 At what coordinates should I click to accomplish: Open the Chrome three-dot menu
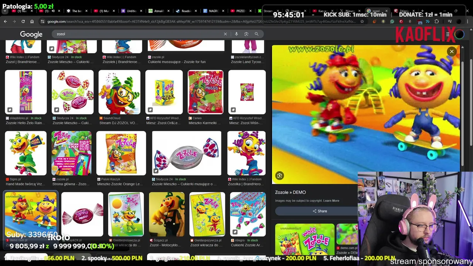467,21
